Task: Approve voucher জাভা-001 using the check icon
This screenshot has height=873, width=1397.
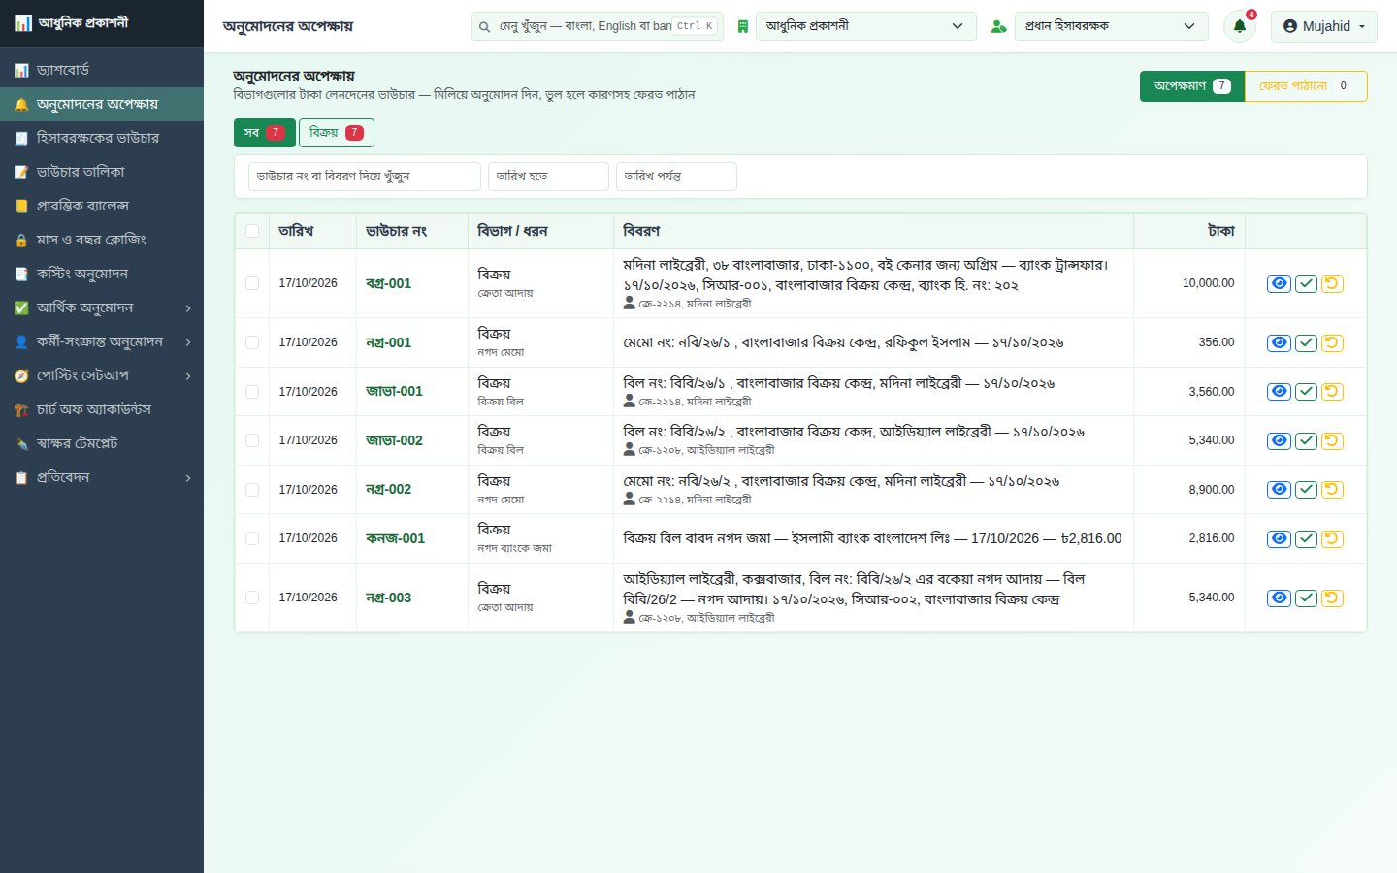Action: (1306, 392)
